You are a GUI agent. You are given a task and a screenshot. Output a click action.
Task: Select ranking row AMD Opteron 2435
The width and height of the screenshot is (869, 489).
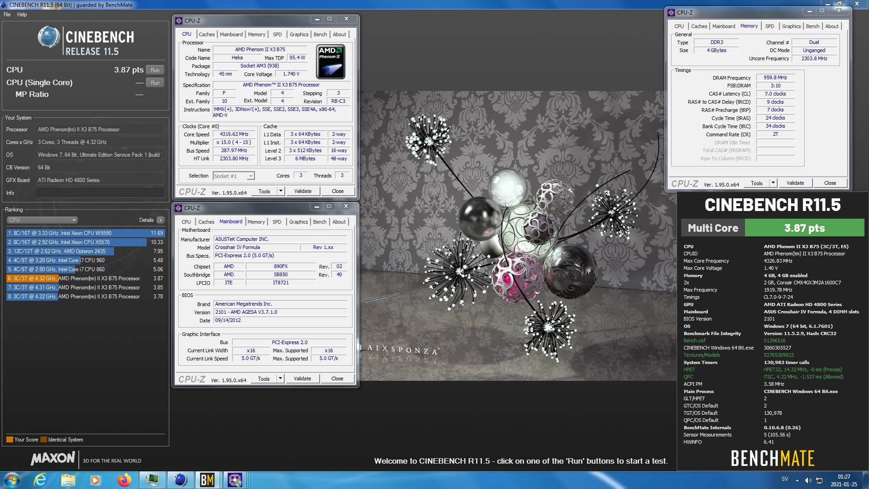click(x=86, y=251)
